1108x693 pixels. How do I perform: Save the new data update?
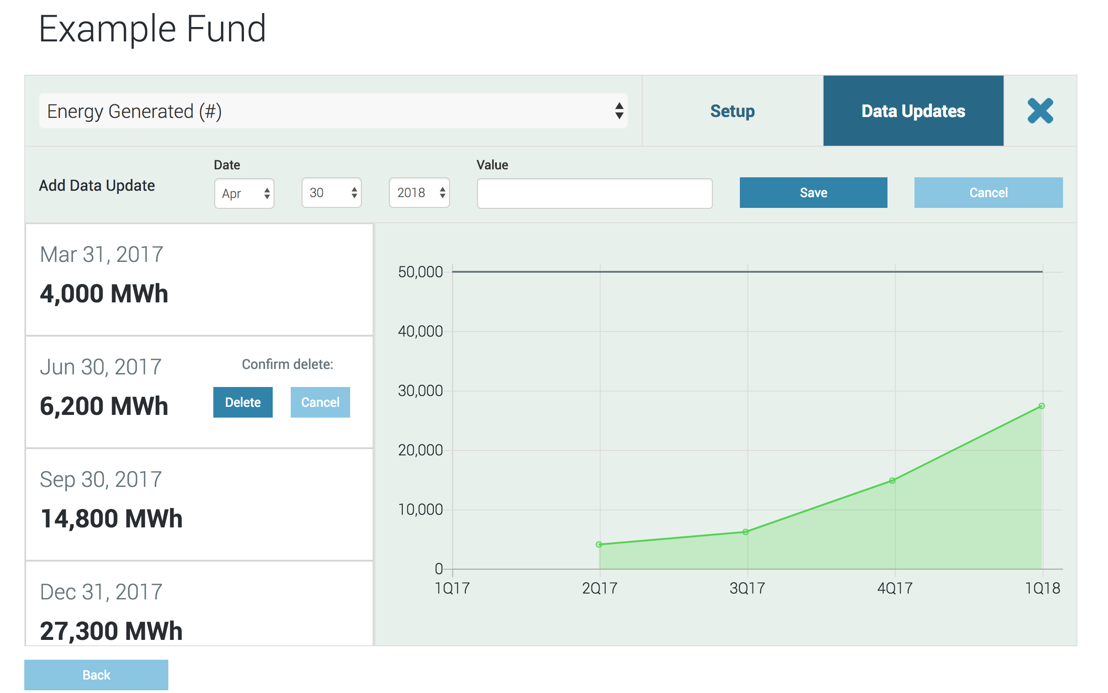(813, 193)
